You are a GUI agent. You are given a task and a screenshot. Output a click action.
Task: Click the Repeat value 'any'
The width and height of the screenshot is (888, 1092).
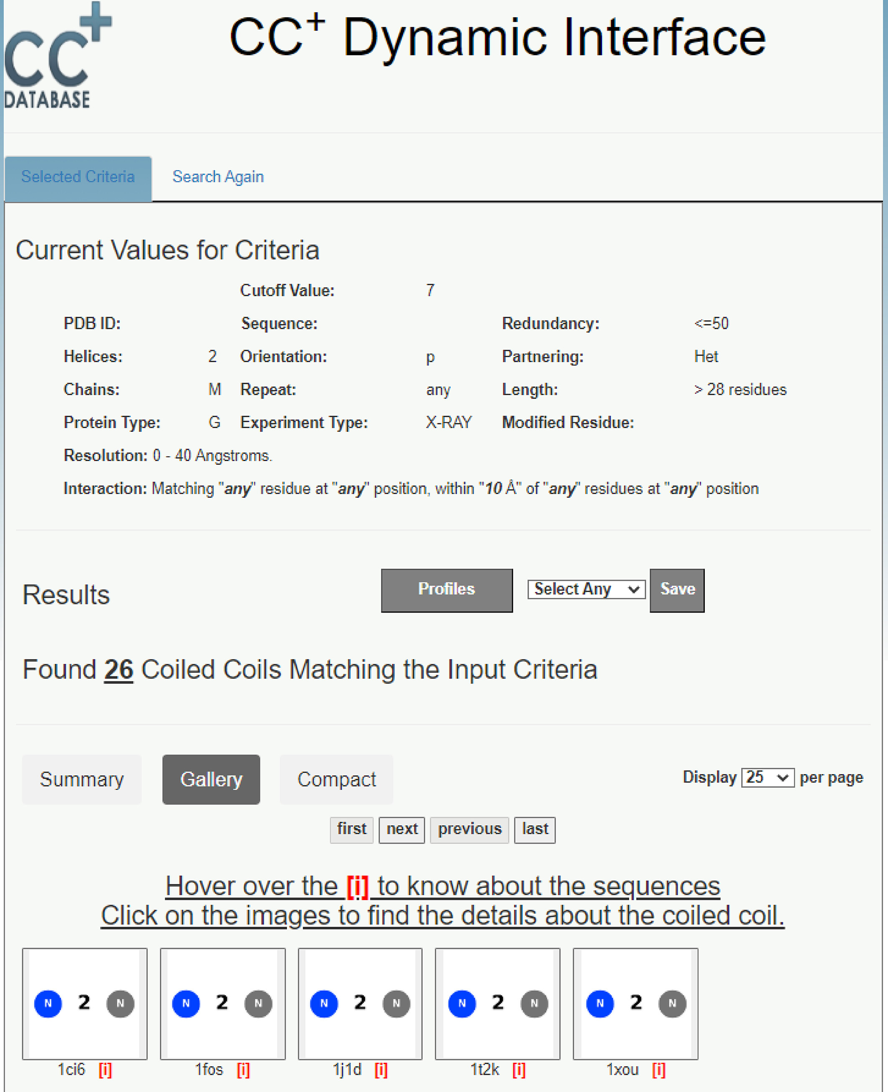tap(439, 390)
